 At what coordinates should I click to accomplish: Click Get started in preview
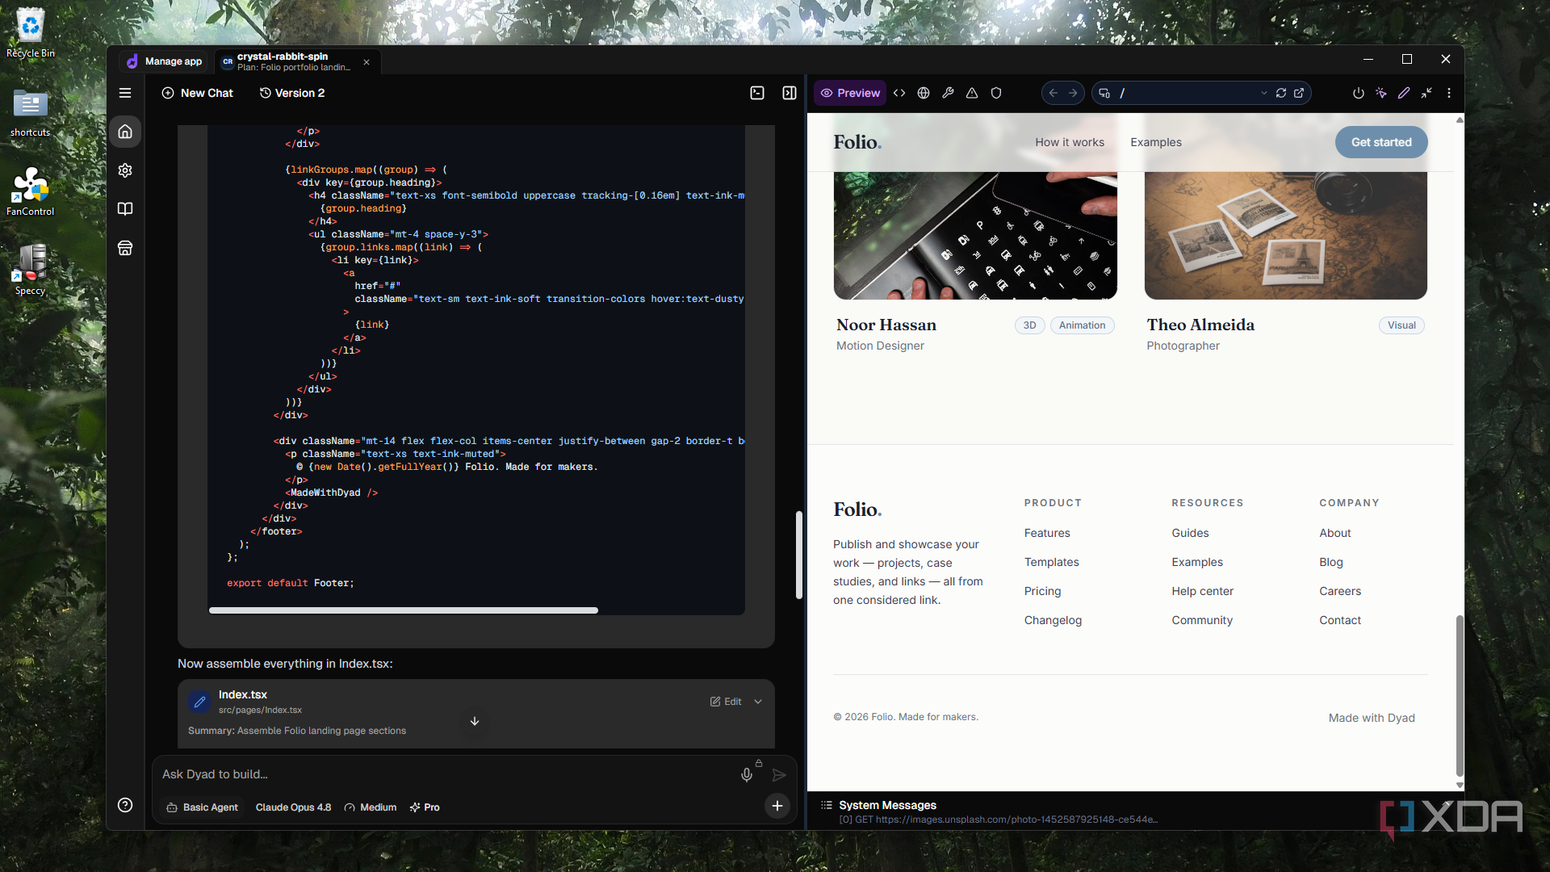[1381, 142]
